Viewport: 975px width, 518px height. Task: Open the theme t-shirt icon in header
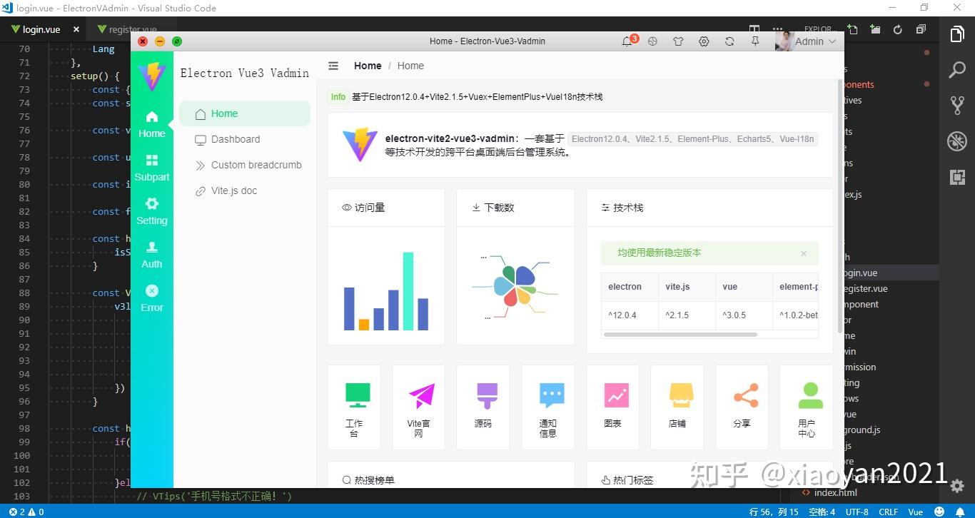tap(678, 41)
